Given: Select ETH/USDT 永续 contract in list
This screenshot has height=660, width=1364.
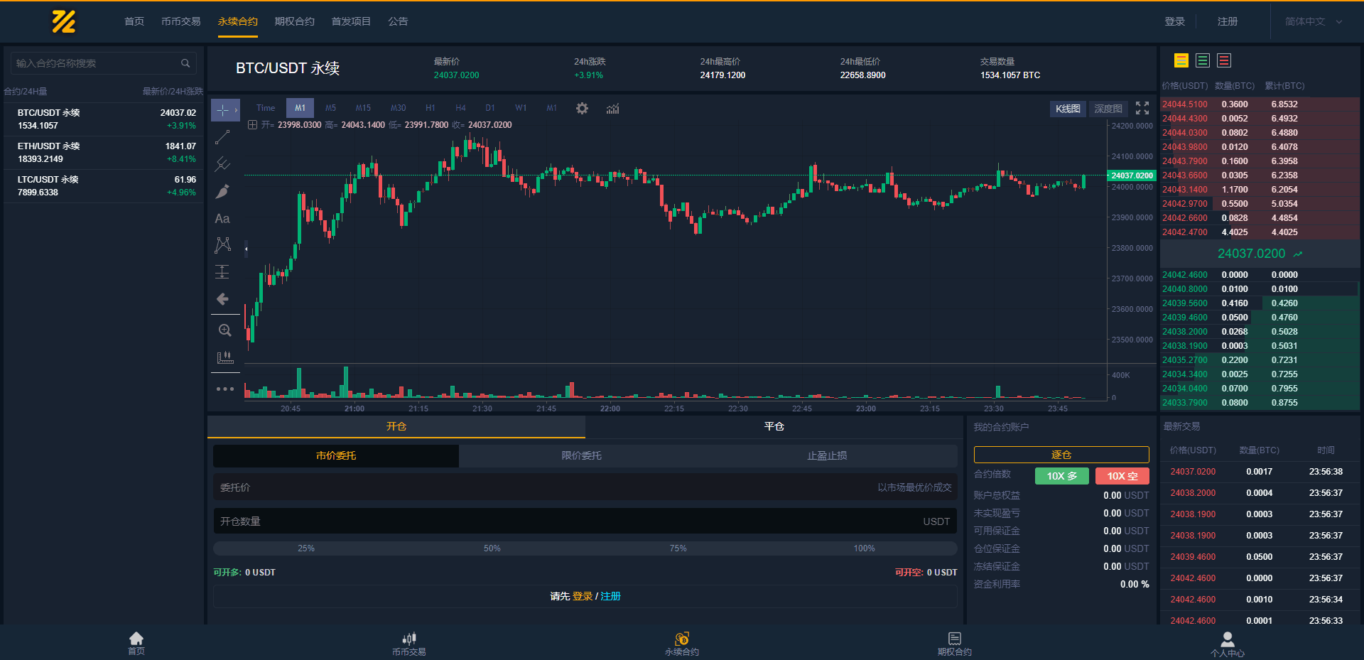Looking at the screenshot, I should (x=104, y=153).
